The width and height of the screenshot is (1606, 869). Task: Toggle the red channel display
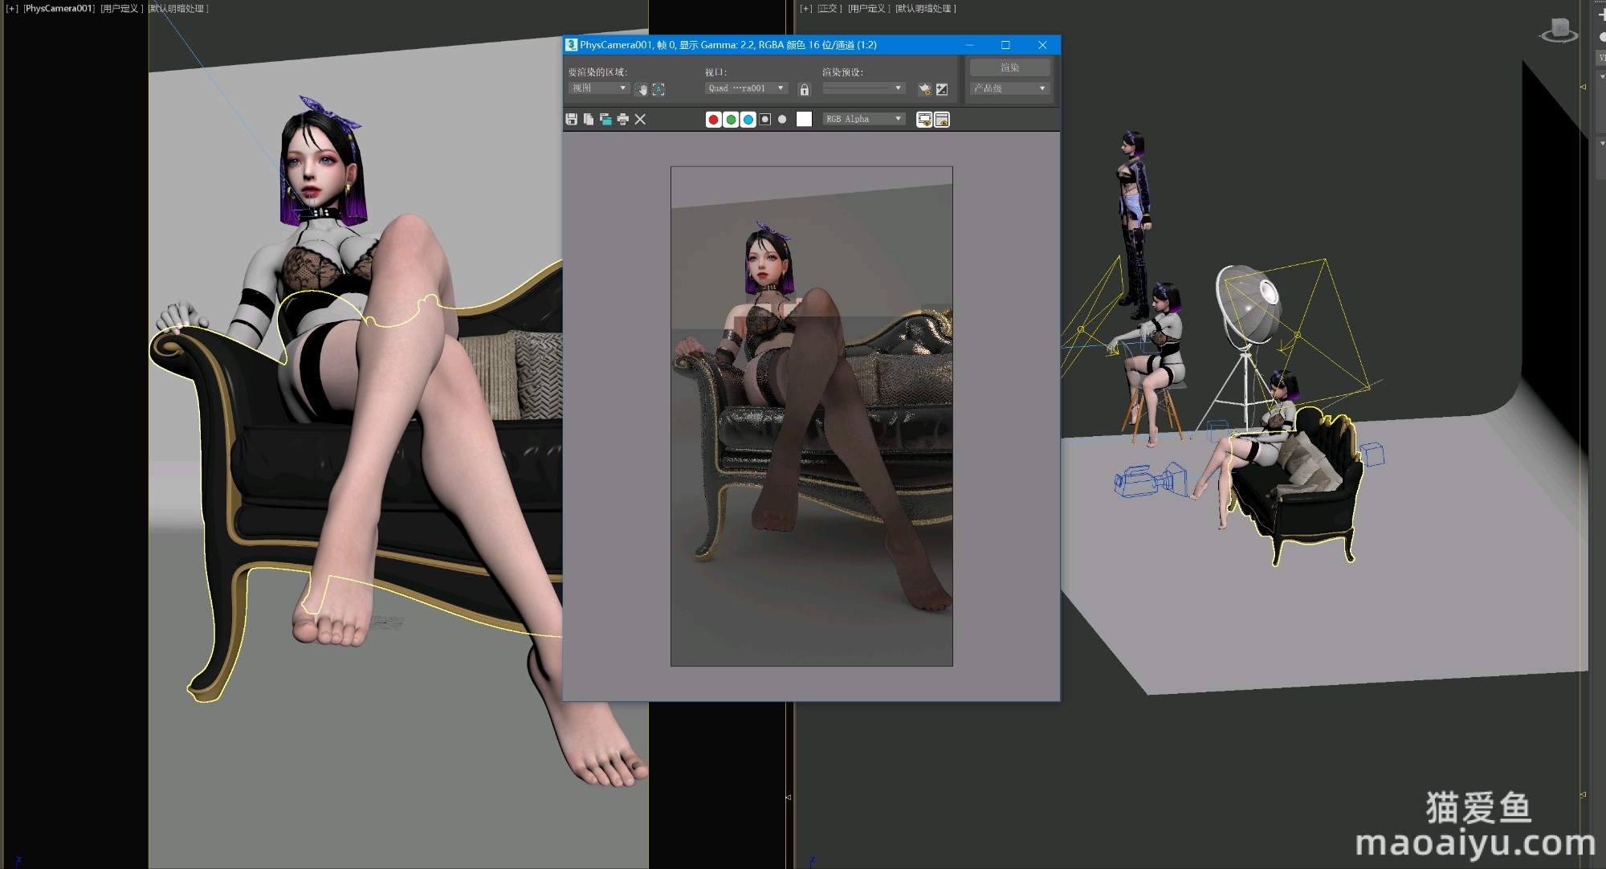[713, 119]
